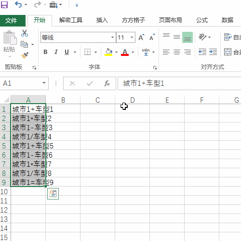Image resolution: width=241 pixels, height=241 pixels.
Task: Open the 文件 menu
Action: (13, 21)
